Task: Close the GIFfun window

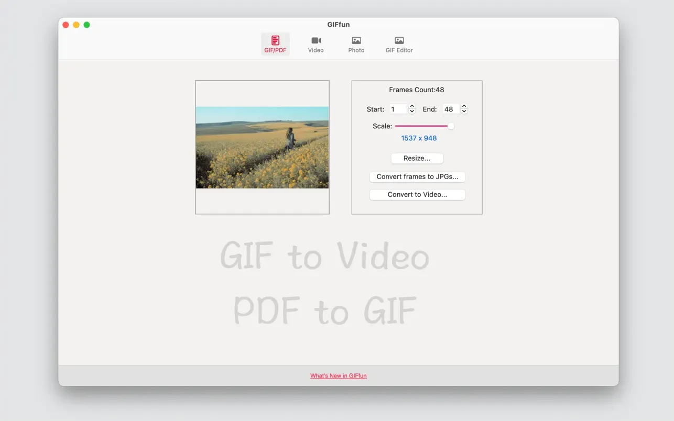Action: tap(66, 25)
